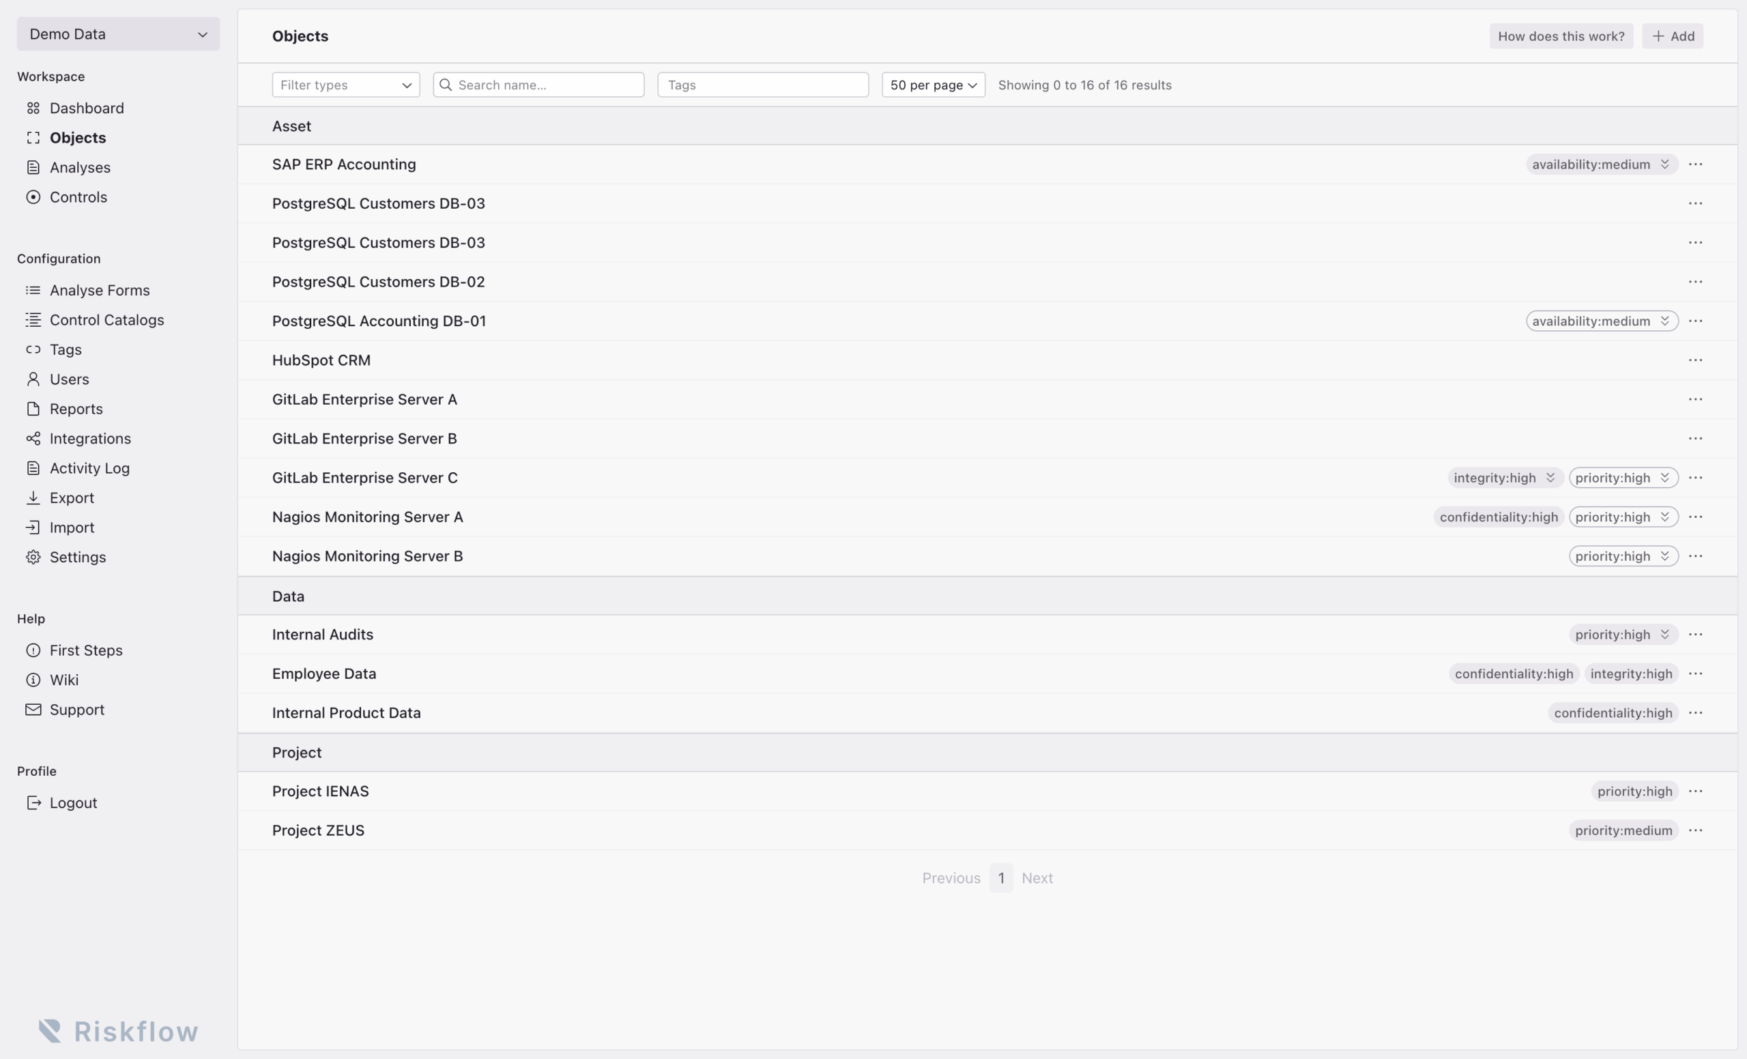
Task: Switch to the Objects section
Action: click(78, 138)
